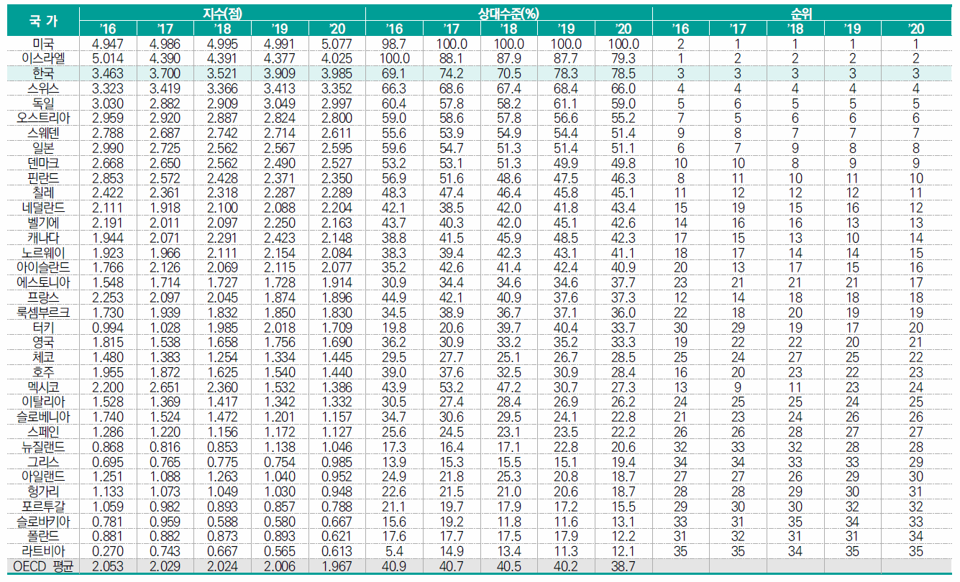Select the country name 캐나다
Viewport: 960px width, 582px height.
coord(43,238)
